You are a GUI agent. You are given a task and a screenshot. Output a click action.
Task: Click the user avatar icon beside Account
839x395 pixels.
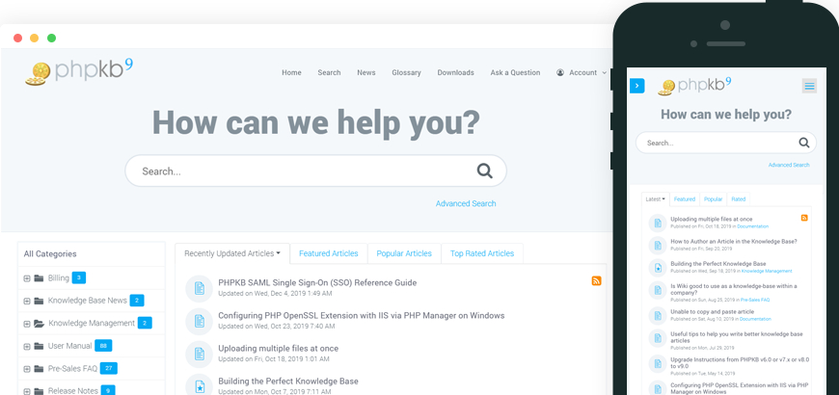point(560,72)
